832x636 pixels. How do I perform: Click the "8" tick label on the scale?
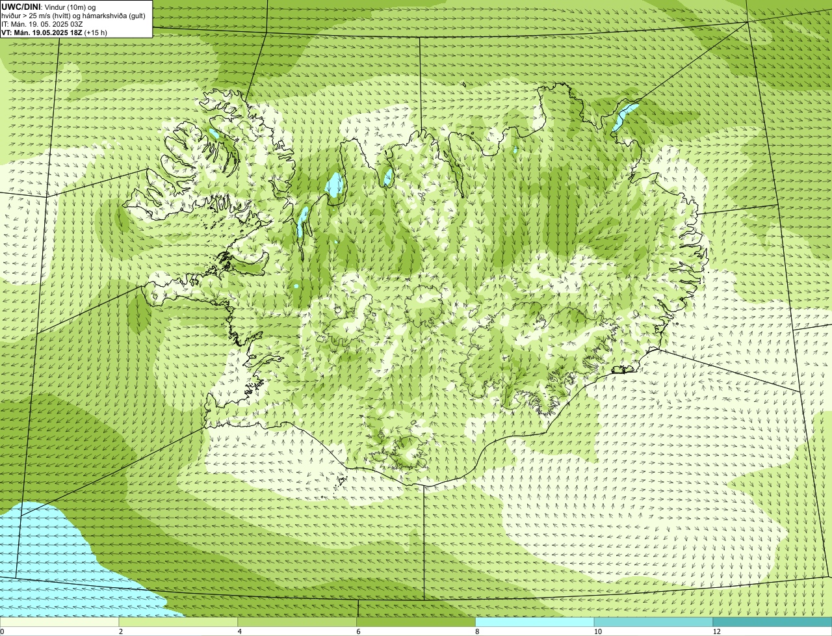(478, 631)
